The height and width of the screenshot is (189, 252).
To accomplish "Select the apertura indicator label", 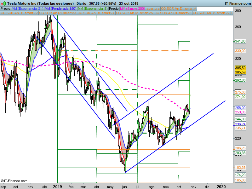I will click(153, 9).
